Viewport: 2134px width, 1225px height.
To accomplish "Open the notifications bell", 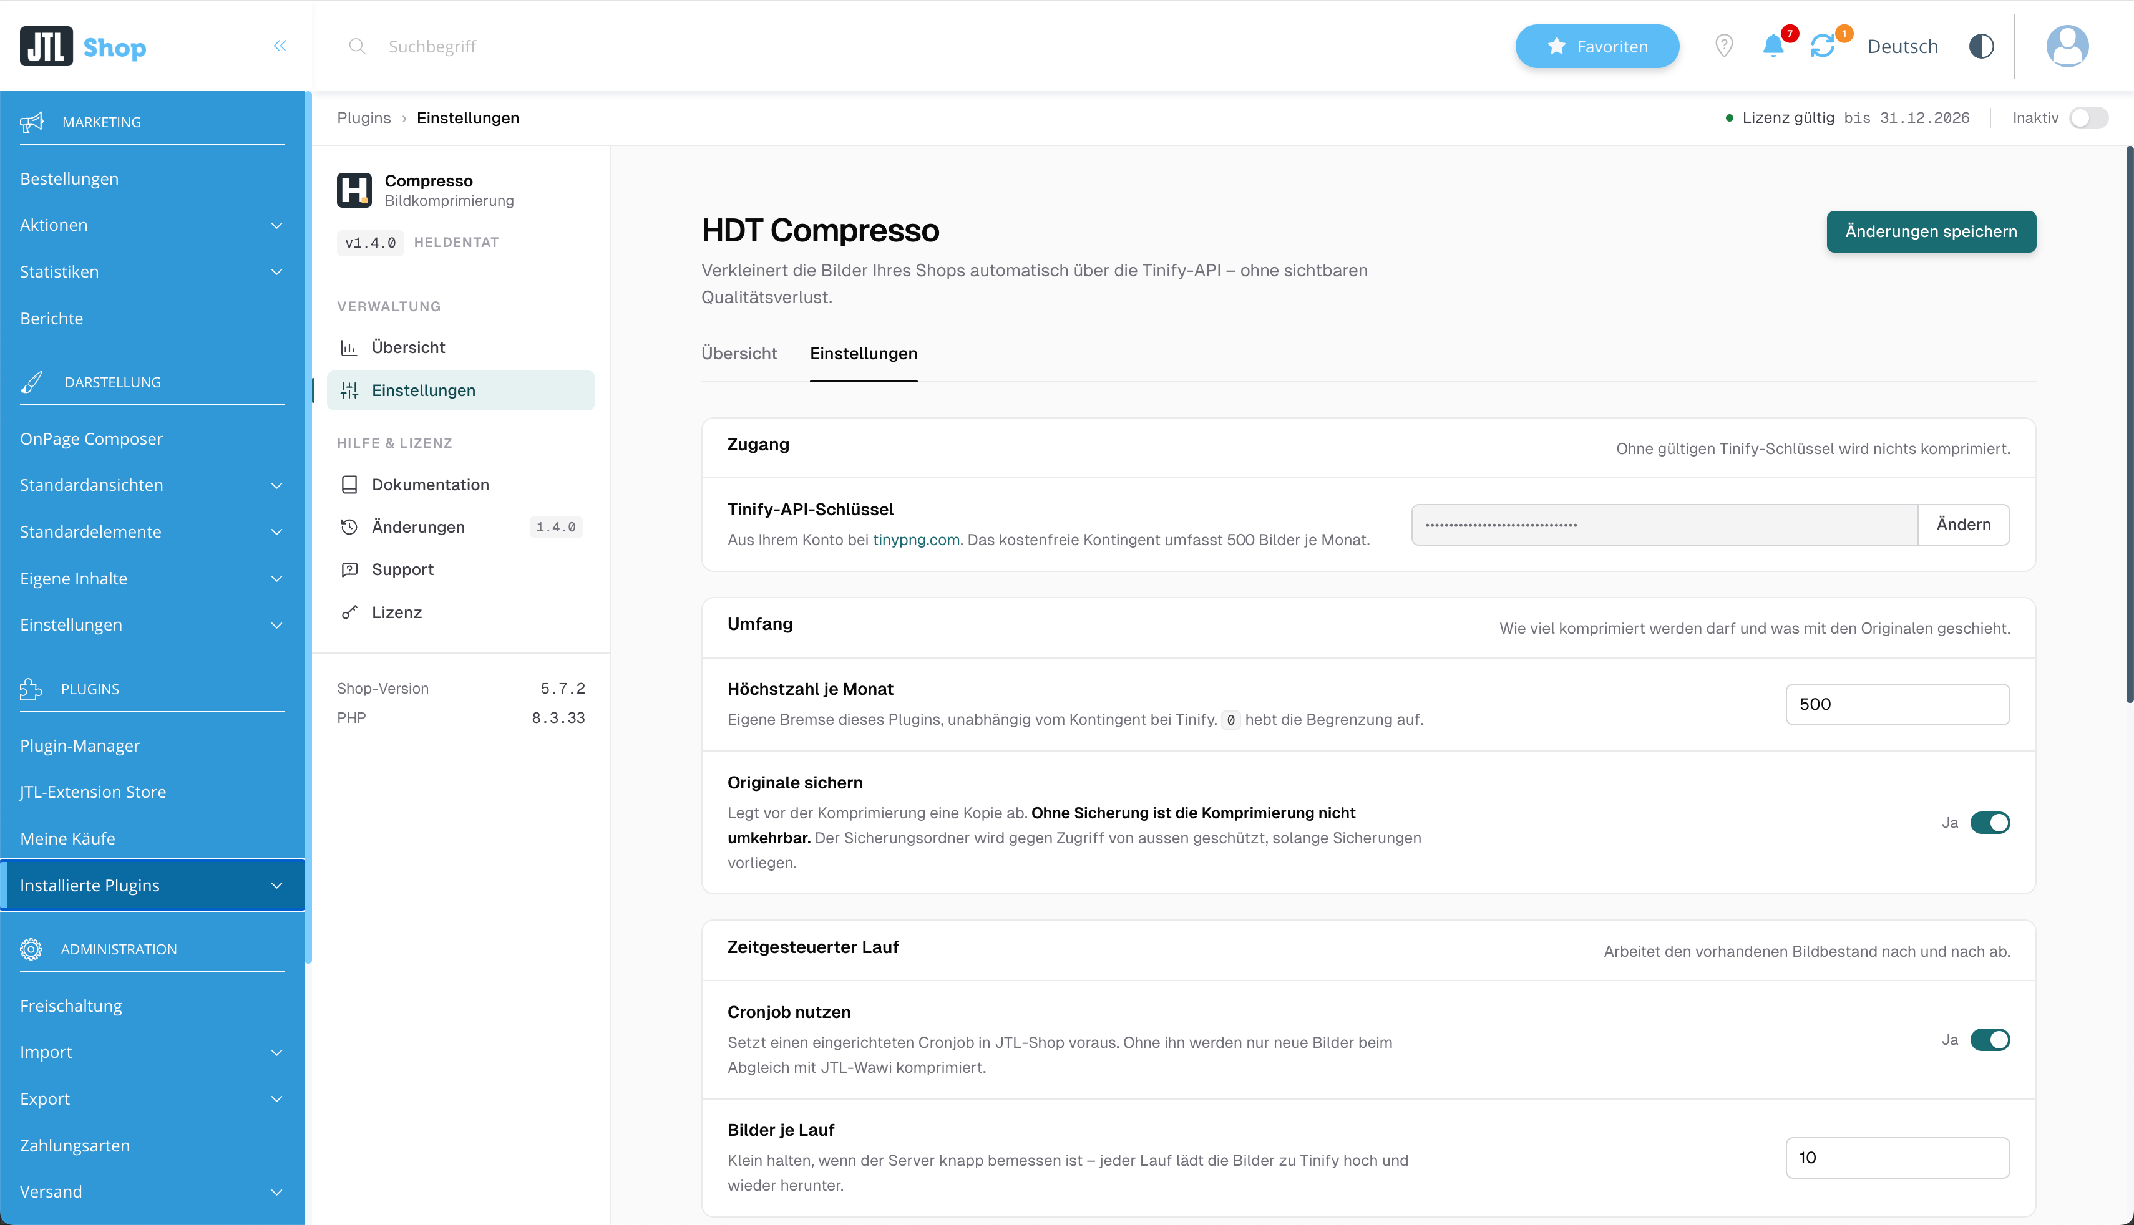I will point(1773,46).
